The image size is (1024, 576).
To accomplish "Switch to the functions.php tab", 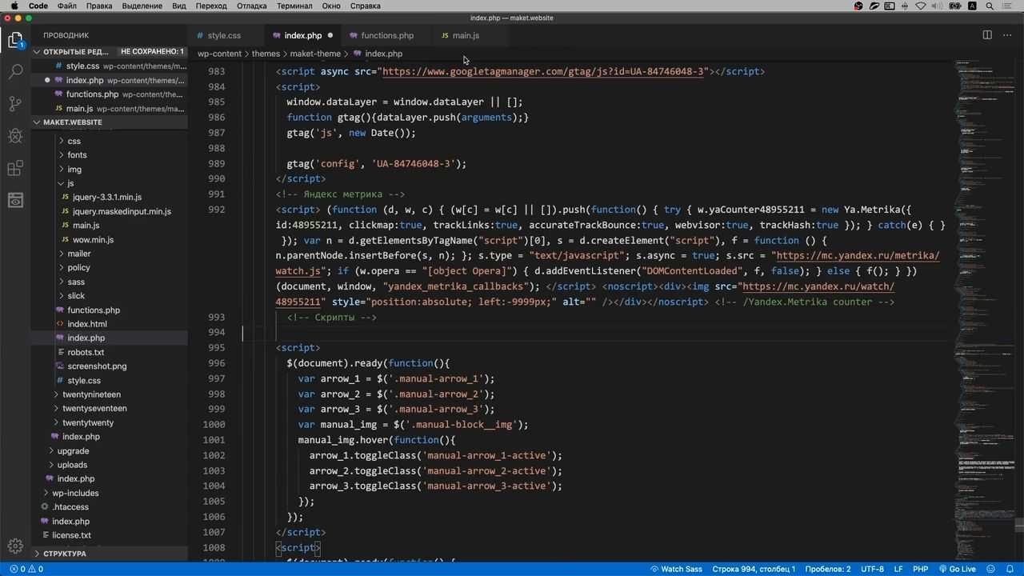I will coord(387,35).
